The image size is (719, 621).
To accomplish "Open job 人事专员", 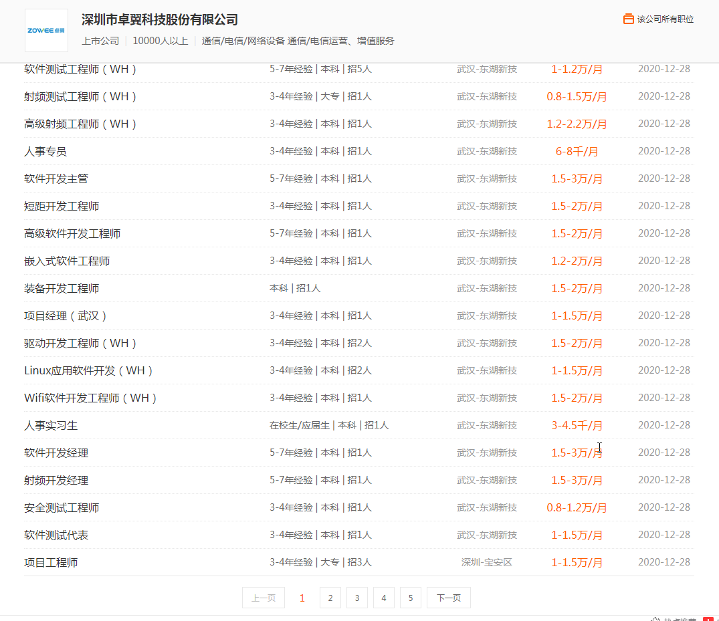I will coord(45,151).
